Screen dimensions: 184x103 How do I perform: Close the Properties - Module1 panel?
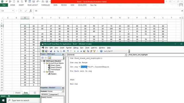63,88
